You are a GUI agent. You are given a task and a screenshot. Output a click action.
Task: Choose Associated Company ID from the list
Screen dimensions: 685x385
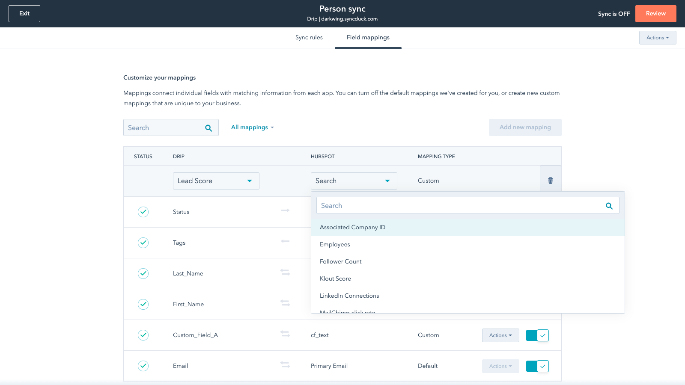352,227
